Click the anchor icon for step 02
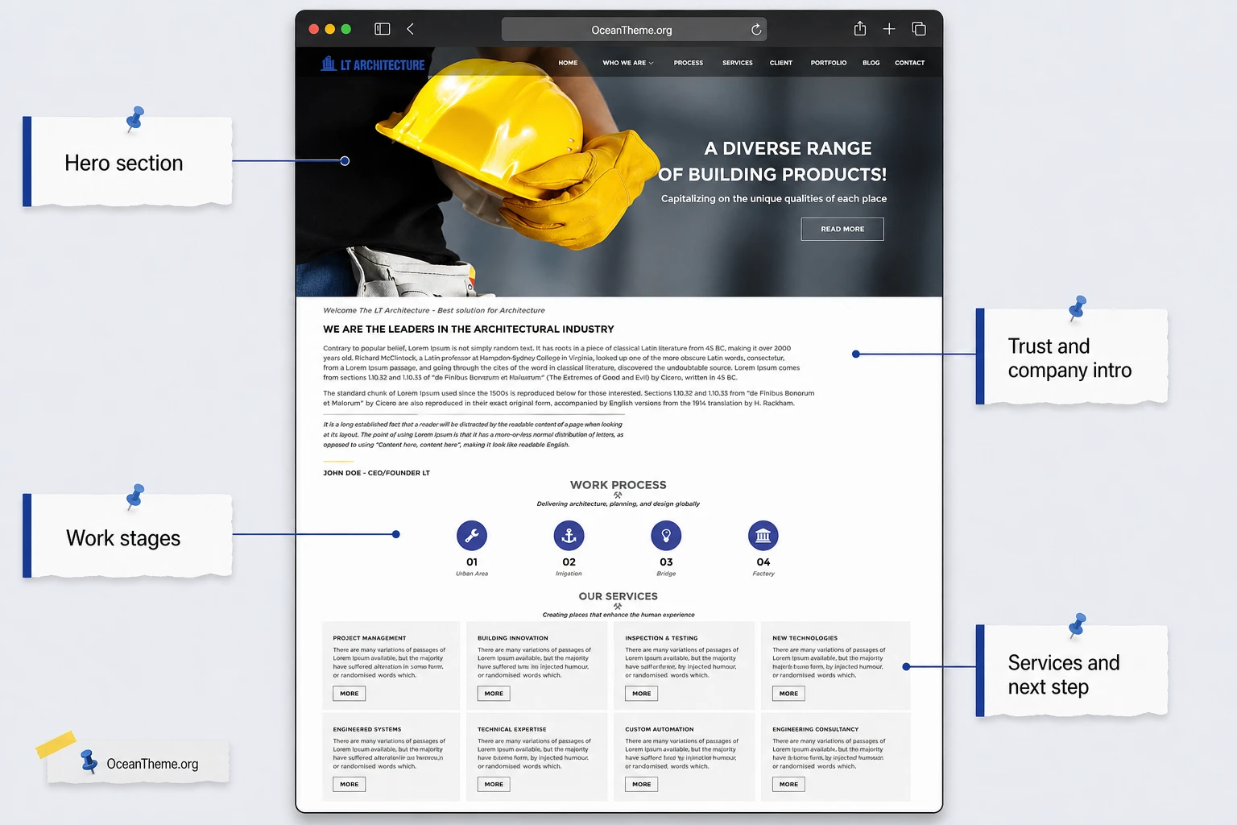The image size is (1237, 825). point(569,536)
